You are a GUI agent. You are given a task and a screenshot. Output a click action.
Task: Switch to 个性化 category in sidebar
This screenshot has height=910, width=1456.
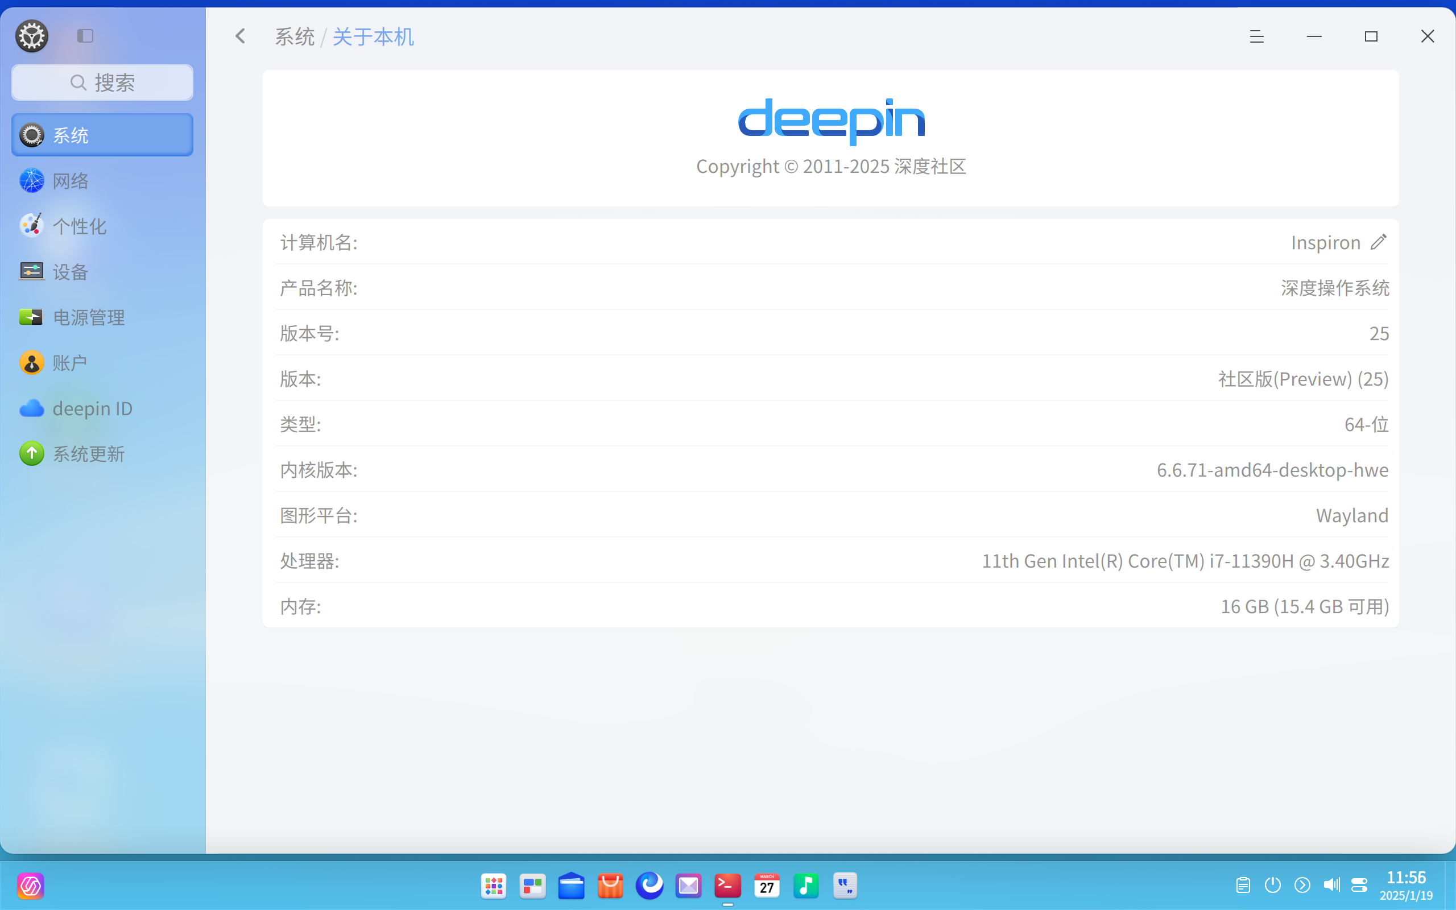tap(80, 226)
